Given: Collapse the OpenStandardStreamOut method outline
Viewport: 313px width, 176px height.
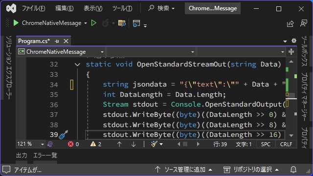Looking at the screenshot, I should point(77,65).
